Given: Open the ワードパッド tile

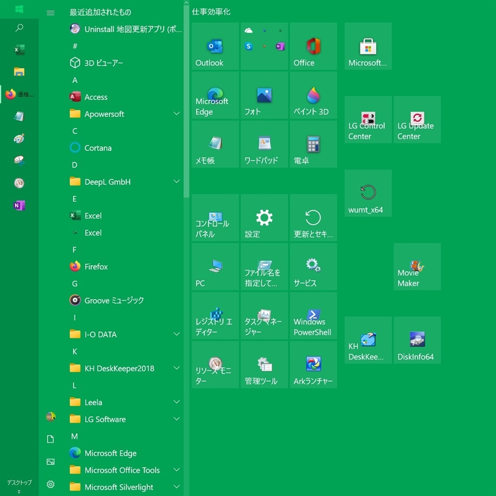Looking at the screenshot, I should [x=264, y=144].
